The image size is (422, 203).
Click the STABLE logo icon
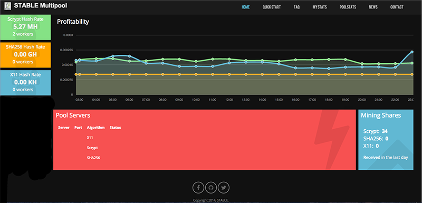(8, 5)
